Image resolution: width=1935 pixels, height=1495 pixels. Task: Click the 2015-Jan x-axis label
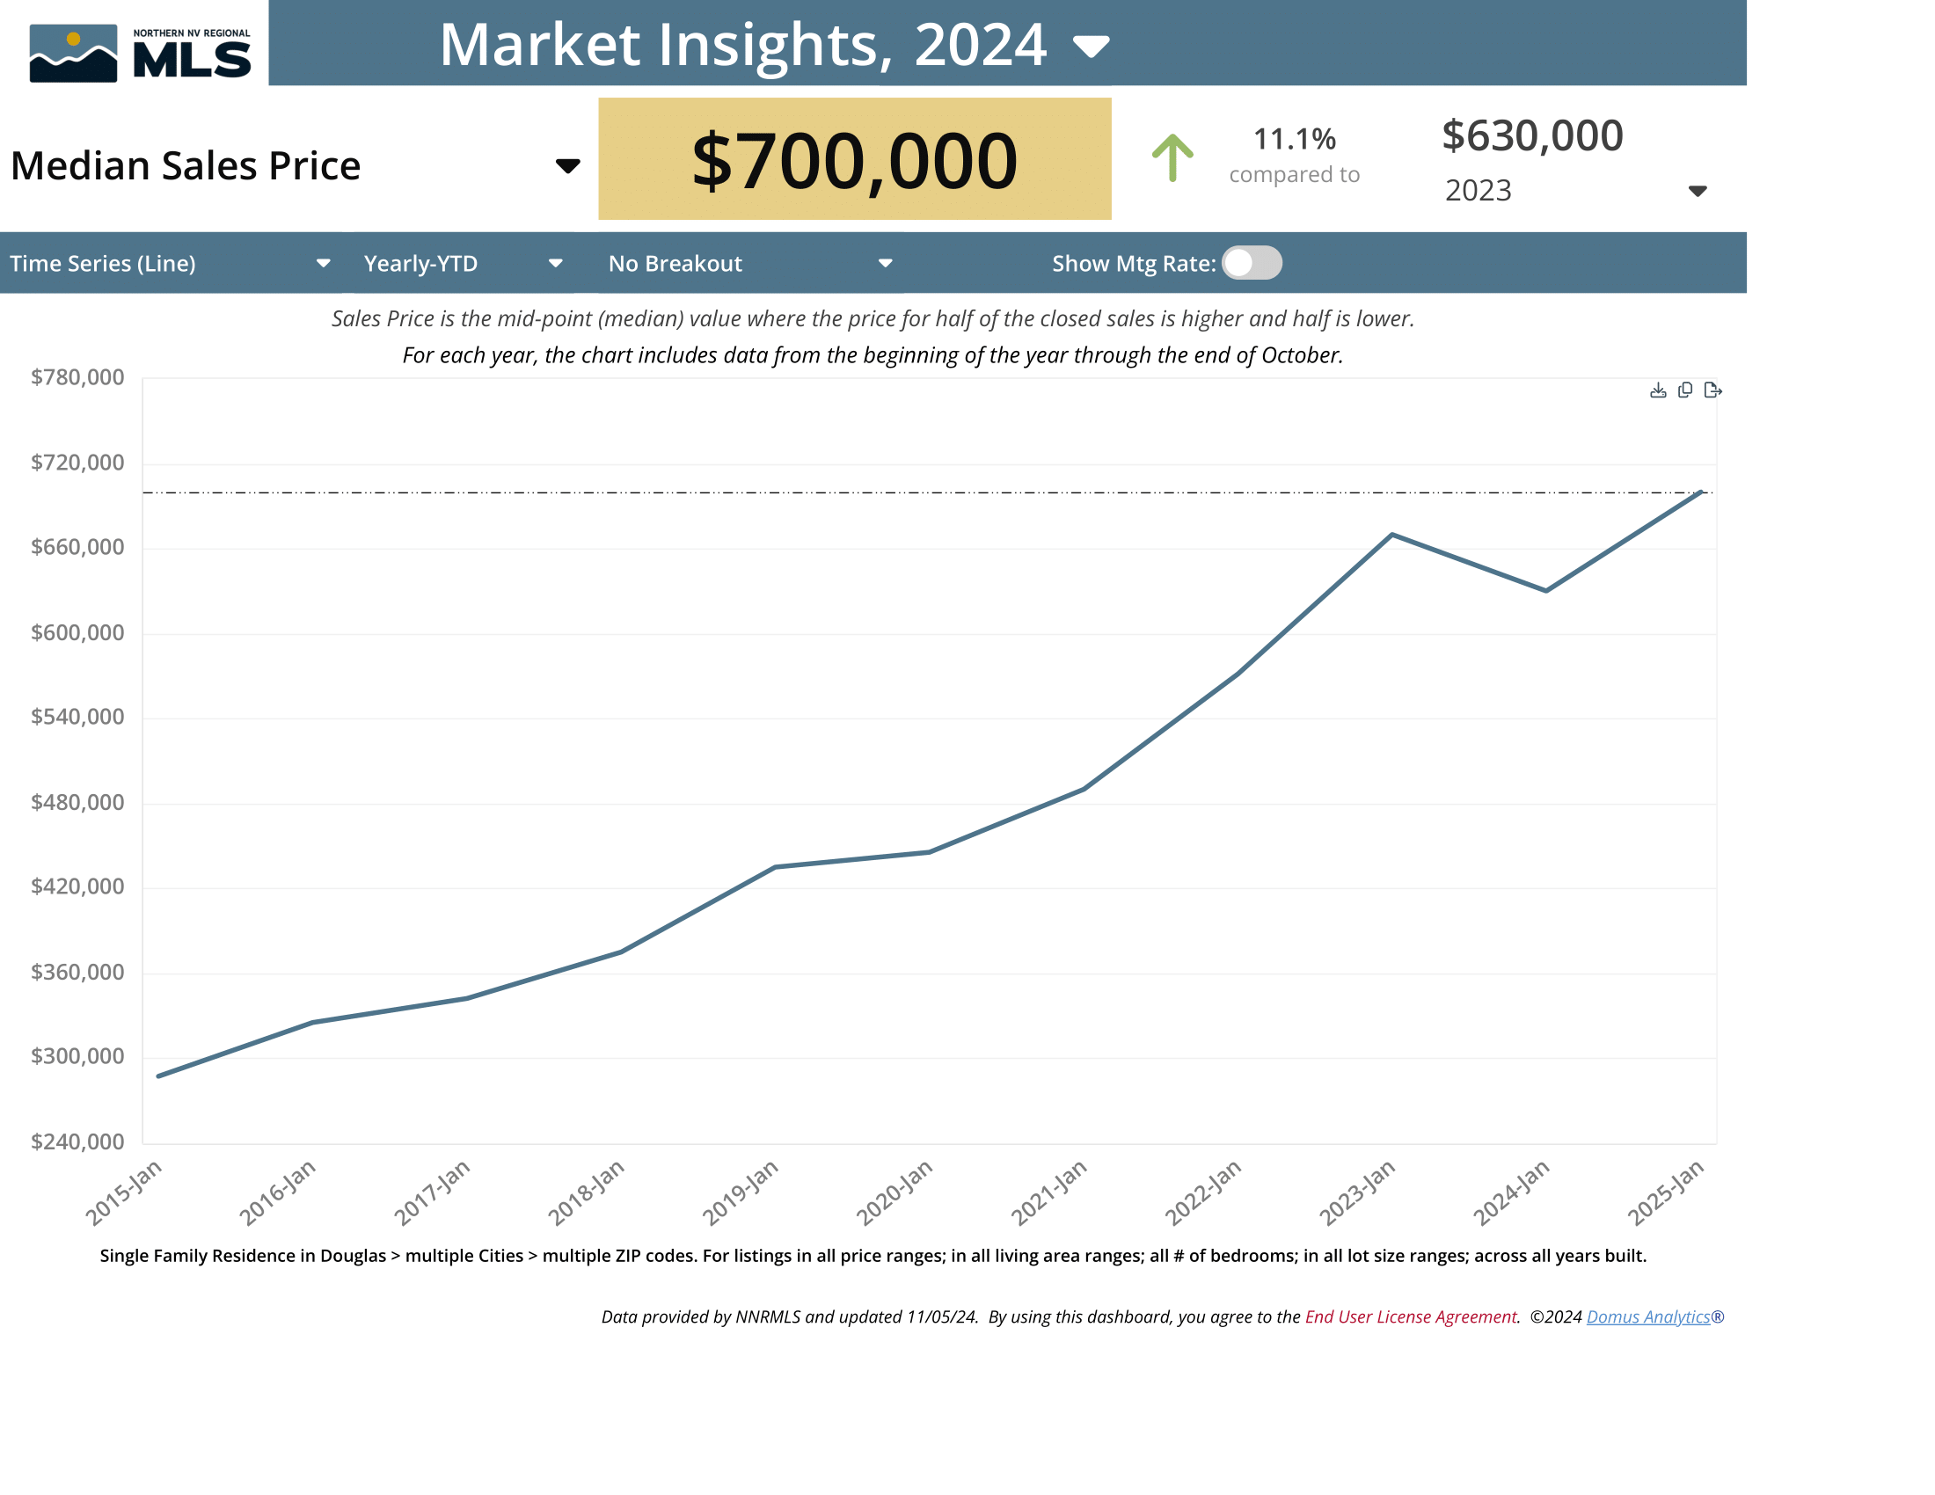click(124, 1192)
